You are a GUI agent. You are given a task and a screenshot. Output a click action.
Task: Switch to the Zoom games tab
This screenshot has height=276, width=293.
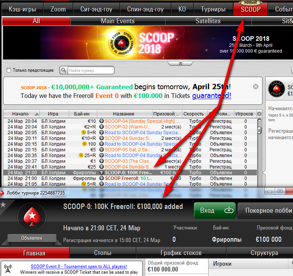(58, 9)
